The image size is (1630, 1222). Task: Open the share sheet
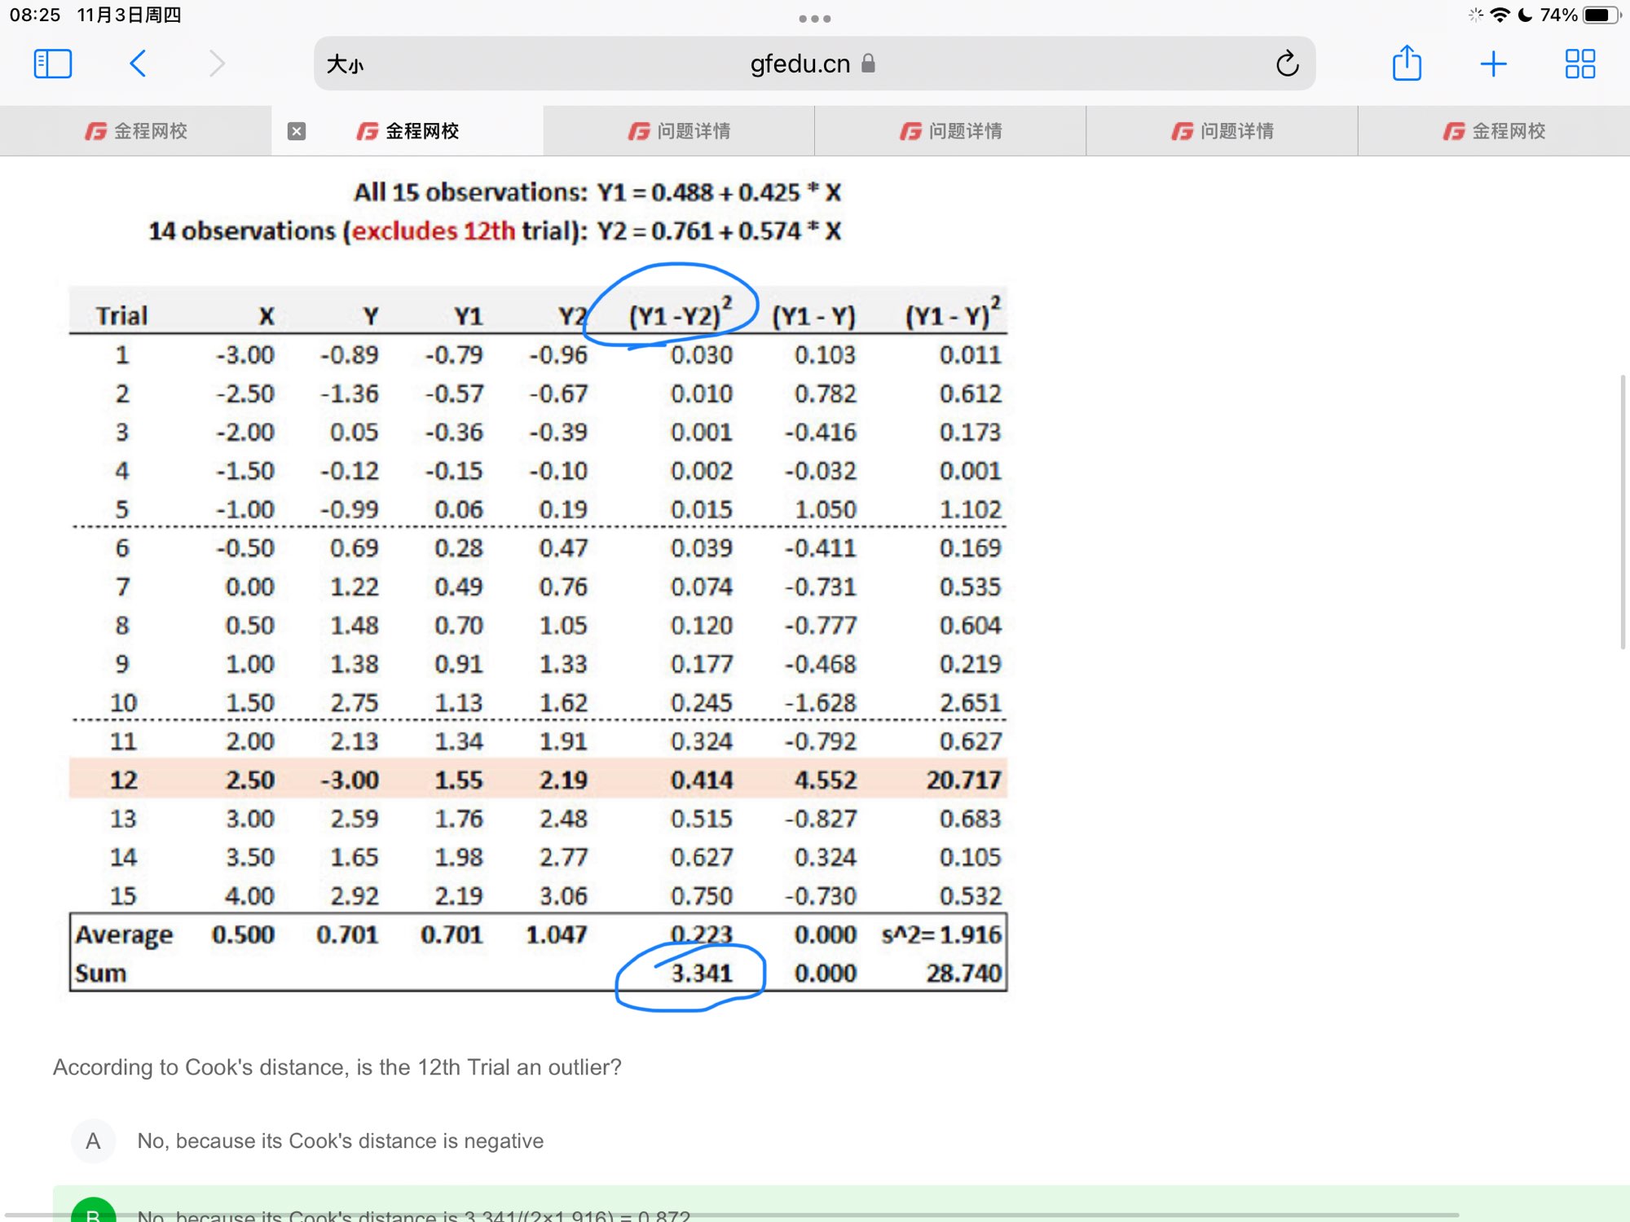click(1407, 64)
